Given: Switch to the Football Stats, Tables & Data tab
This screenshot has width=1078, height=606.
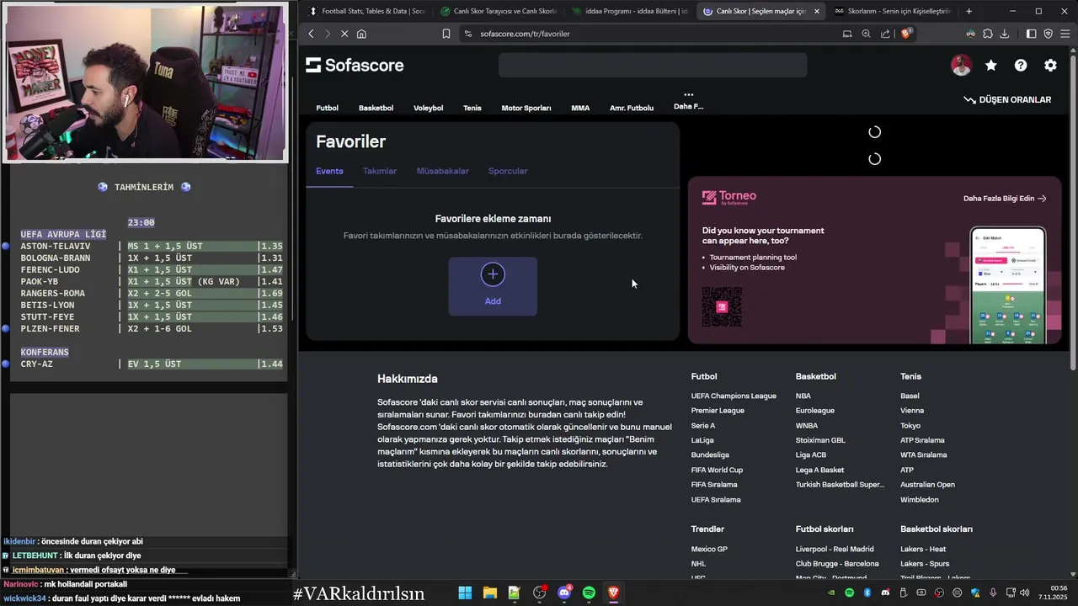Looking at the screenshot, I should [x=366, y=11].
